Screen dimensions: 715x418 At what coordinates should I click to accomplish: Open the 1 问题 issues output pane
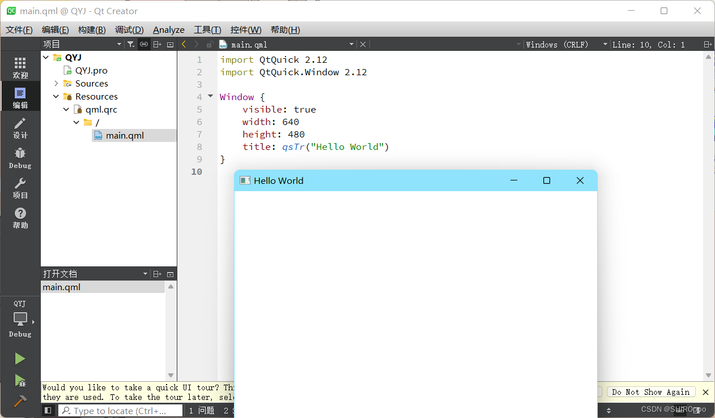point(201,411)
